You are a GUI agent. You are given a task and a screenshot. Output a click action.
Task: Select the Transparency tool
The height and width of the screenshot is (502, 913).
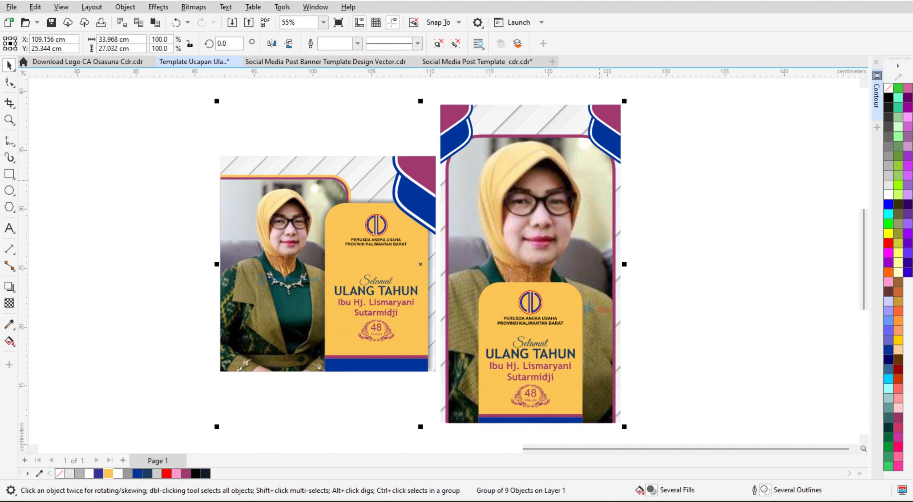(9, 303)
